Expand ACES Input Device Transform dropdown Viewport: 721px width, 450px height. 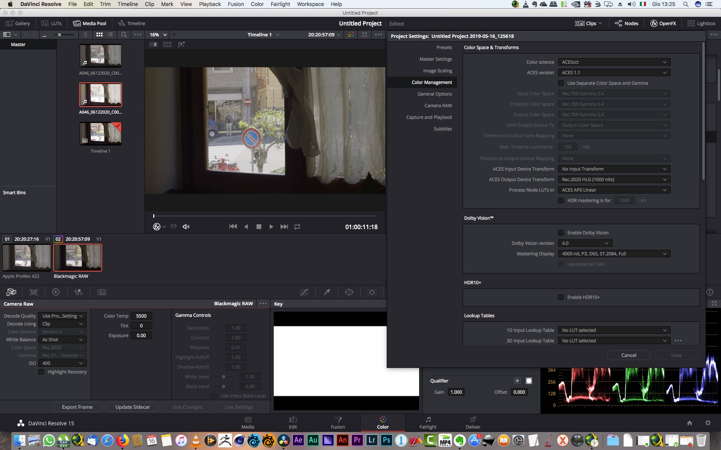[665, 168]
